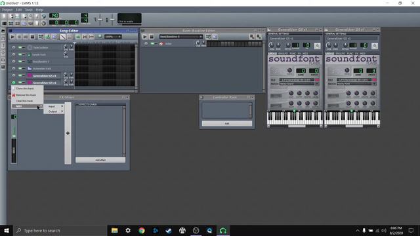Show Project Notes from main toolbar
Screen dimensions: 420x236
[37, 24]
